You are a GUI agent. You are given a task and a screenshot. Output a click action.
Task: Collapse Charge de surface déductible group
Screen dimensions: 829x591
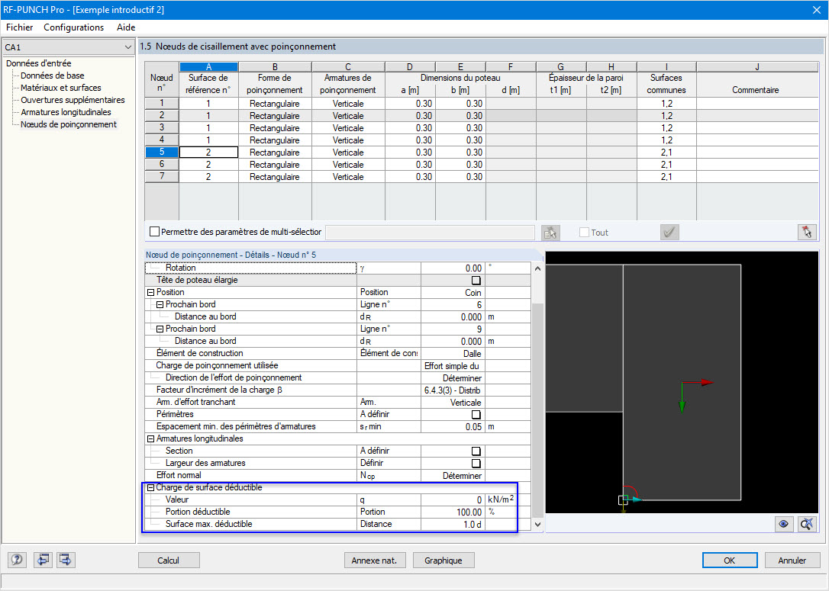pyautogui.click(x=150, y=487)
